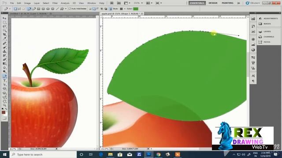Open the File menu
The image size is (282, 158).
tap(12, 3)
